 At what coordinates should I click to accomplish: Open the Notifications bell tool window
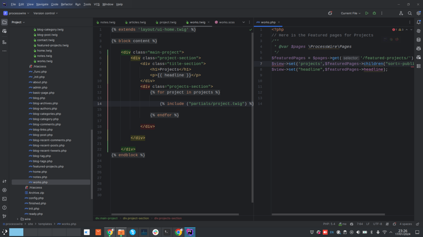tap(418, 22)
